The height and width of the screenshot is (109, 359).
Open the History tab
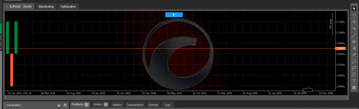pos(117,105)
